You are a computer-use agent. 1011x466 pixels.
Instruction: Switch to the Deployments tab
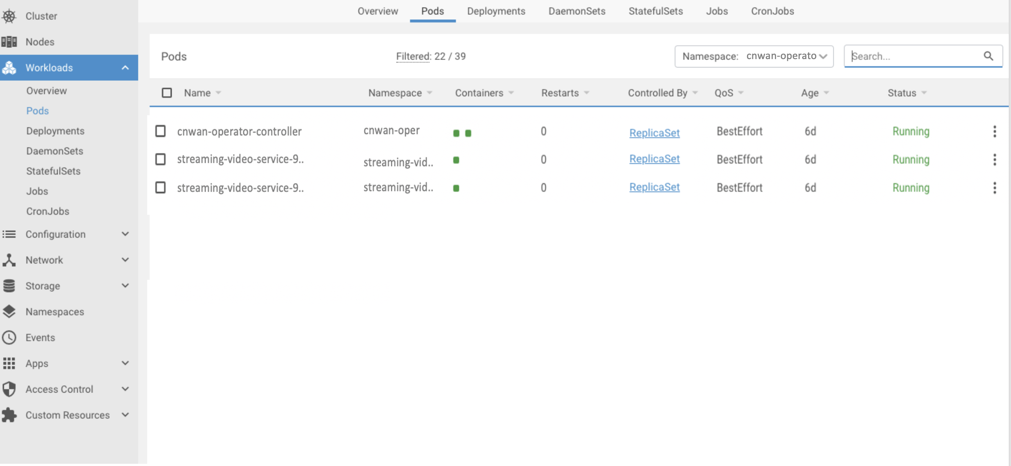[496, 11]
